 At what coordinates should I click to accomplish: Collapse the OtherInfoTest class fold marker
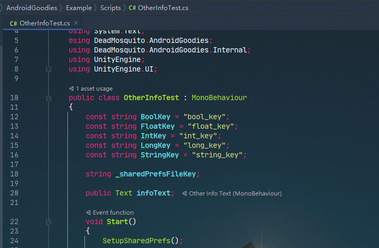click(48, 98)
